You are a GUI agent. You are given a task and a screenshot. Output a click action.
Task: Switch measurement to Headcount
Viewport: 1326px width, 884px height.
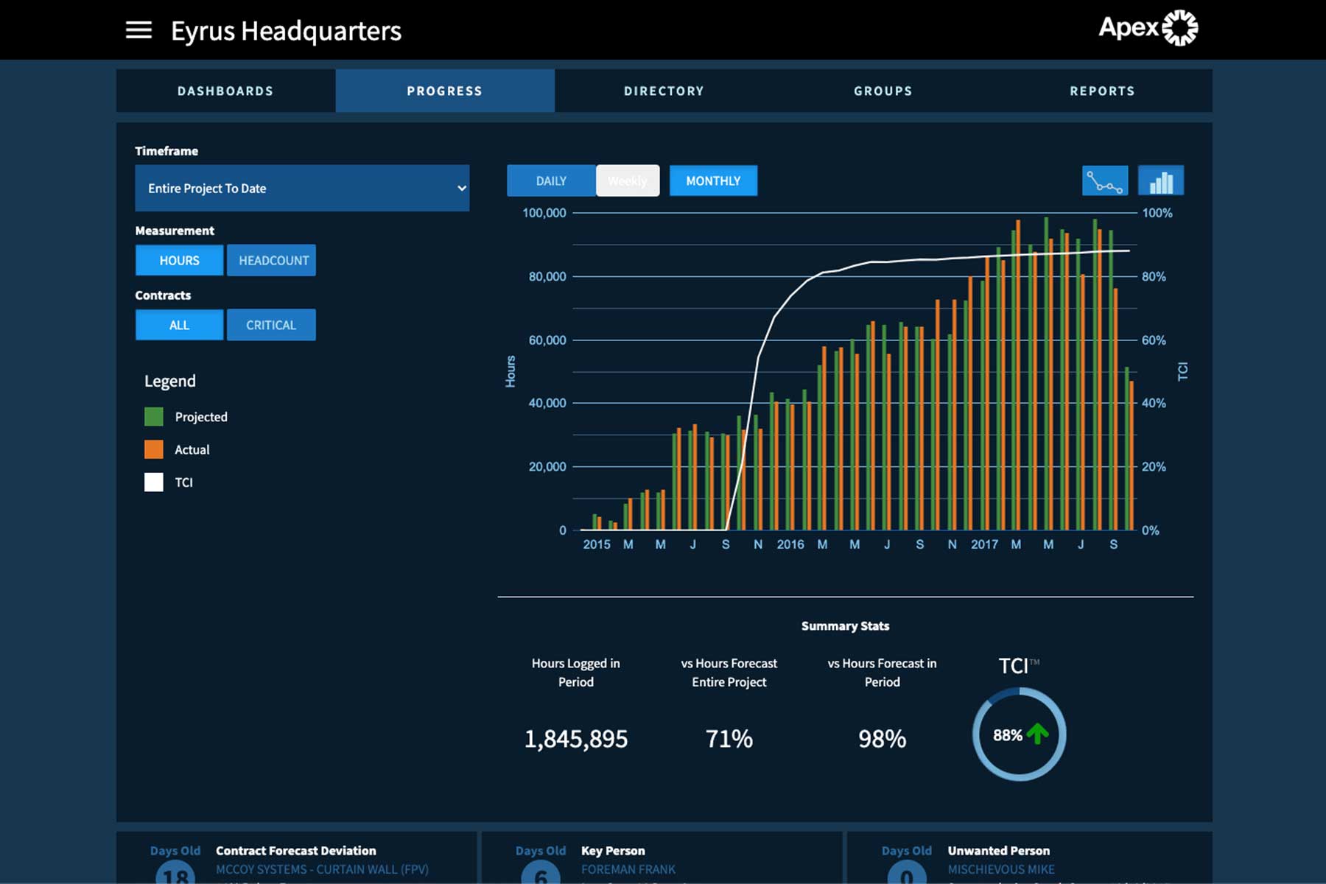(x=271, y=259)
